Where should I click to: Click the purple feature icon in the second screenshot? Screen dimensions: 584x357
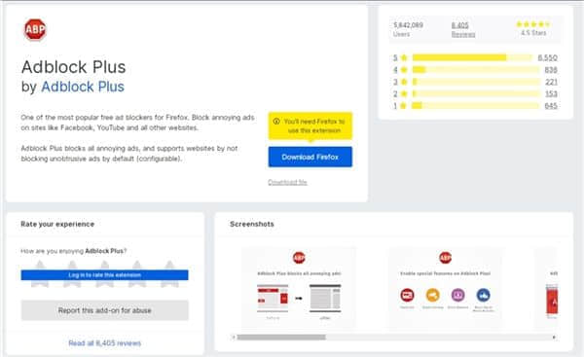tap(457, 295)
